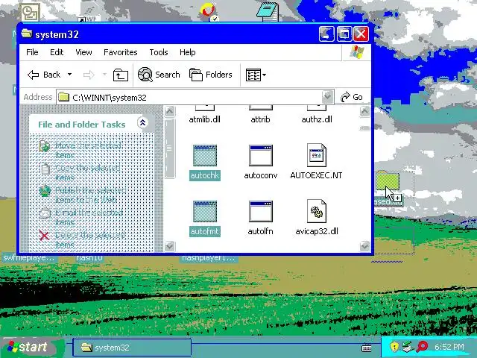477x358 pixels.
Task: Select the AUTOEXEC.NT file icon
Action: [x=316, y=155]
